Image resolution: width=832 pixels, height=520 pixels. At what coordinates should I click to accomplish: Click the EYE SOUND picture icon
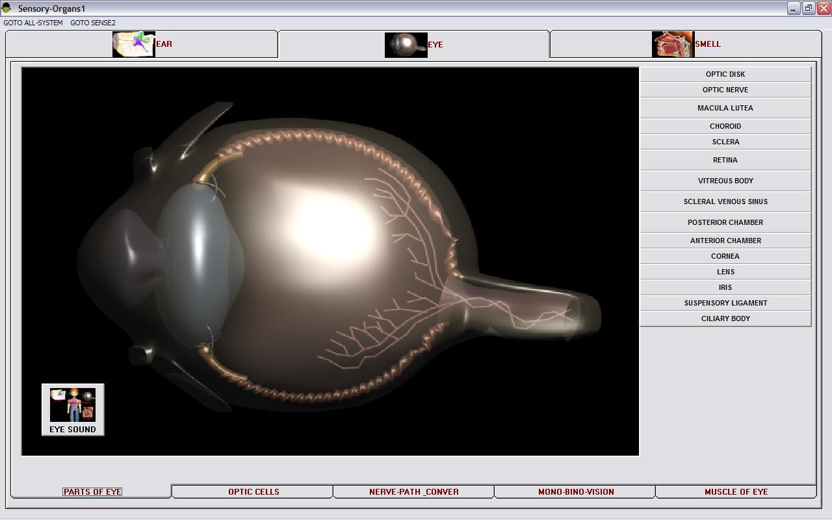[x=72, y=403]
